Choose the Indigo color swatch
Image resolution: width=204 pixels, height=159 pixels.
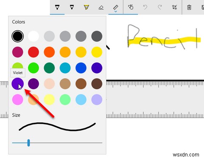[97, 68]
